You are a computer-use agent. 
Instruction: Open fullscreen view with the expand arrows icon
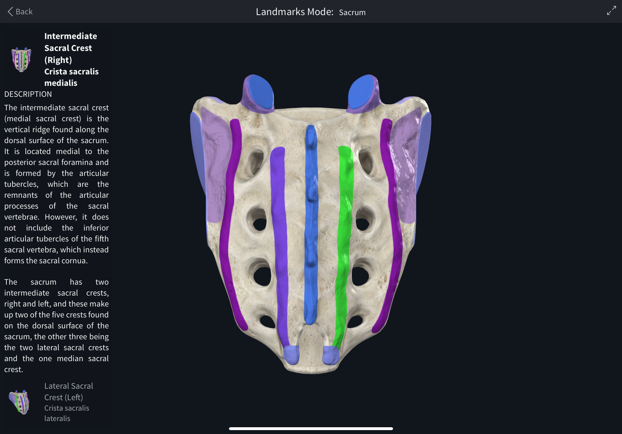[611, 11]
